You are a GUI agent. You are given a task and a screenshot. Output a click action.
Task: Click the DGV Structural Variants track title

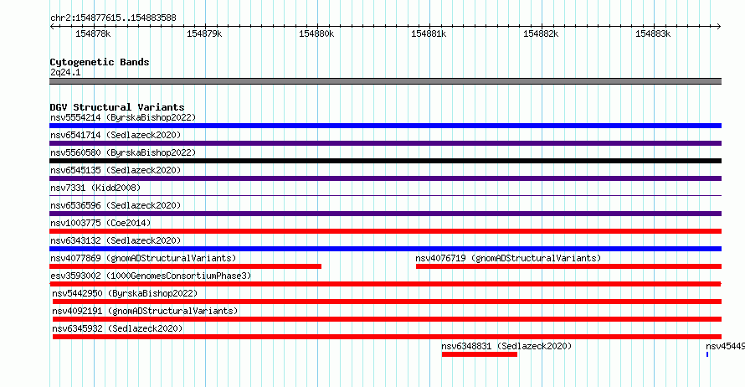click(117, 107)
